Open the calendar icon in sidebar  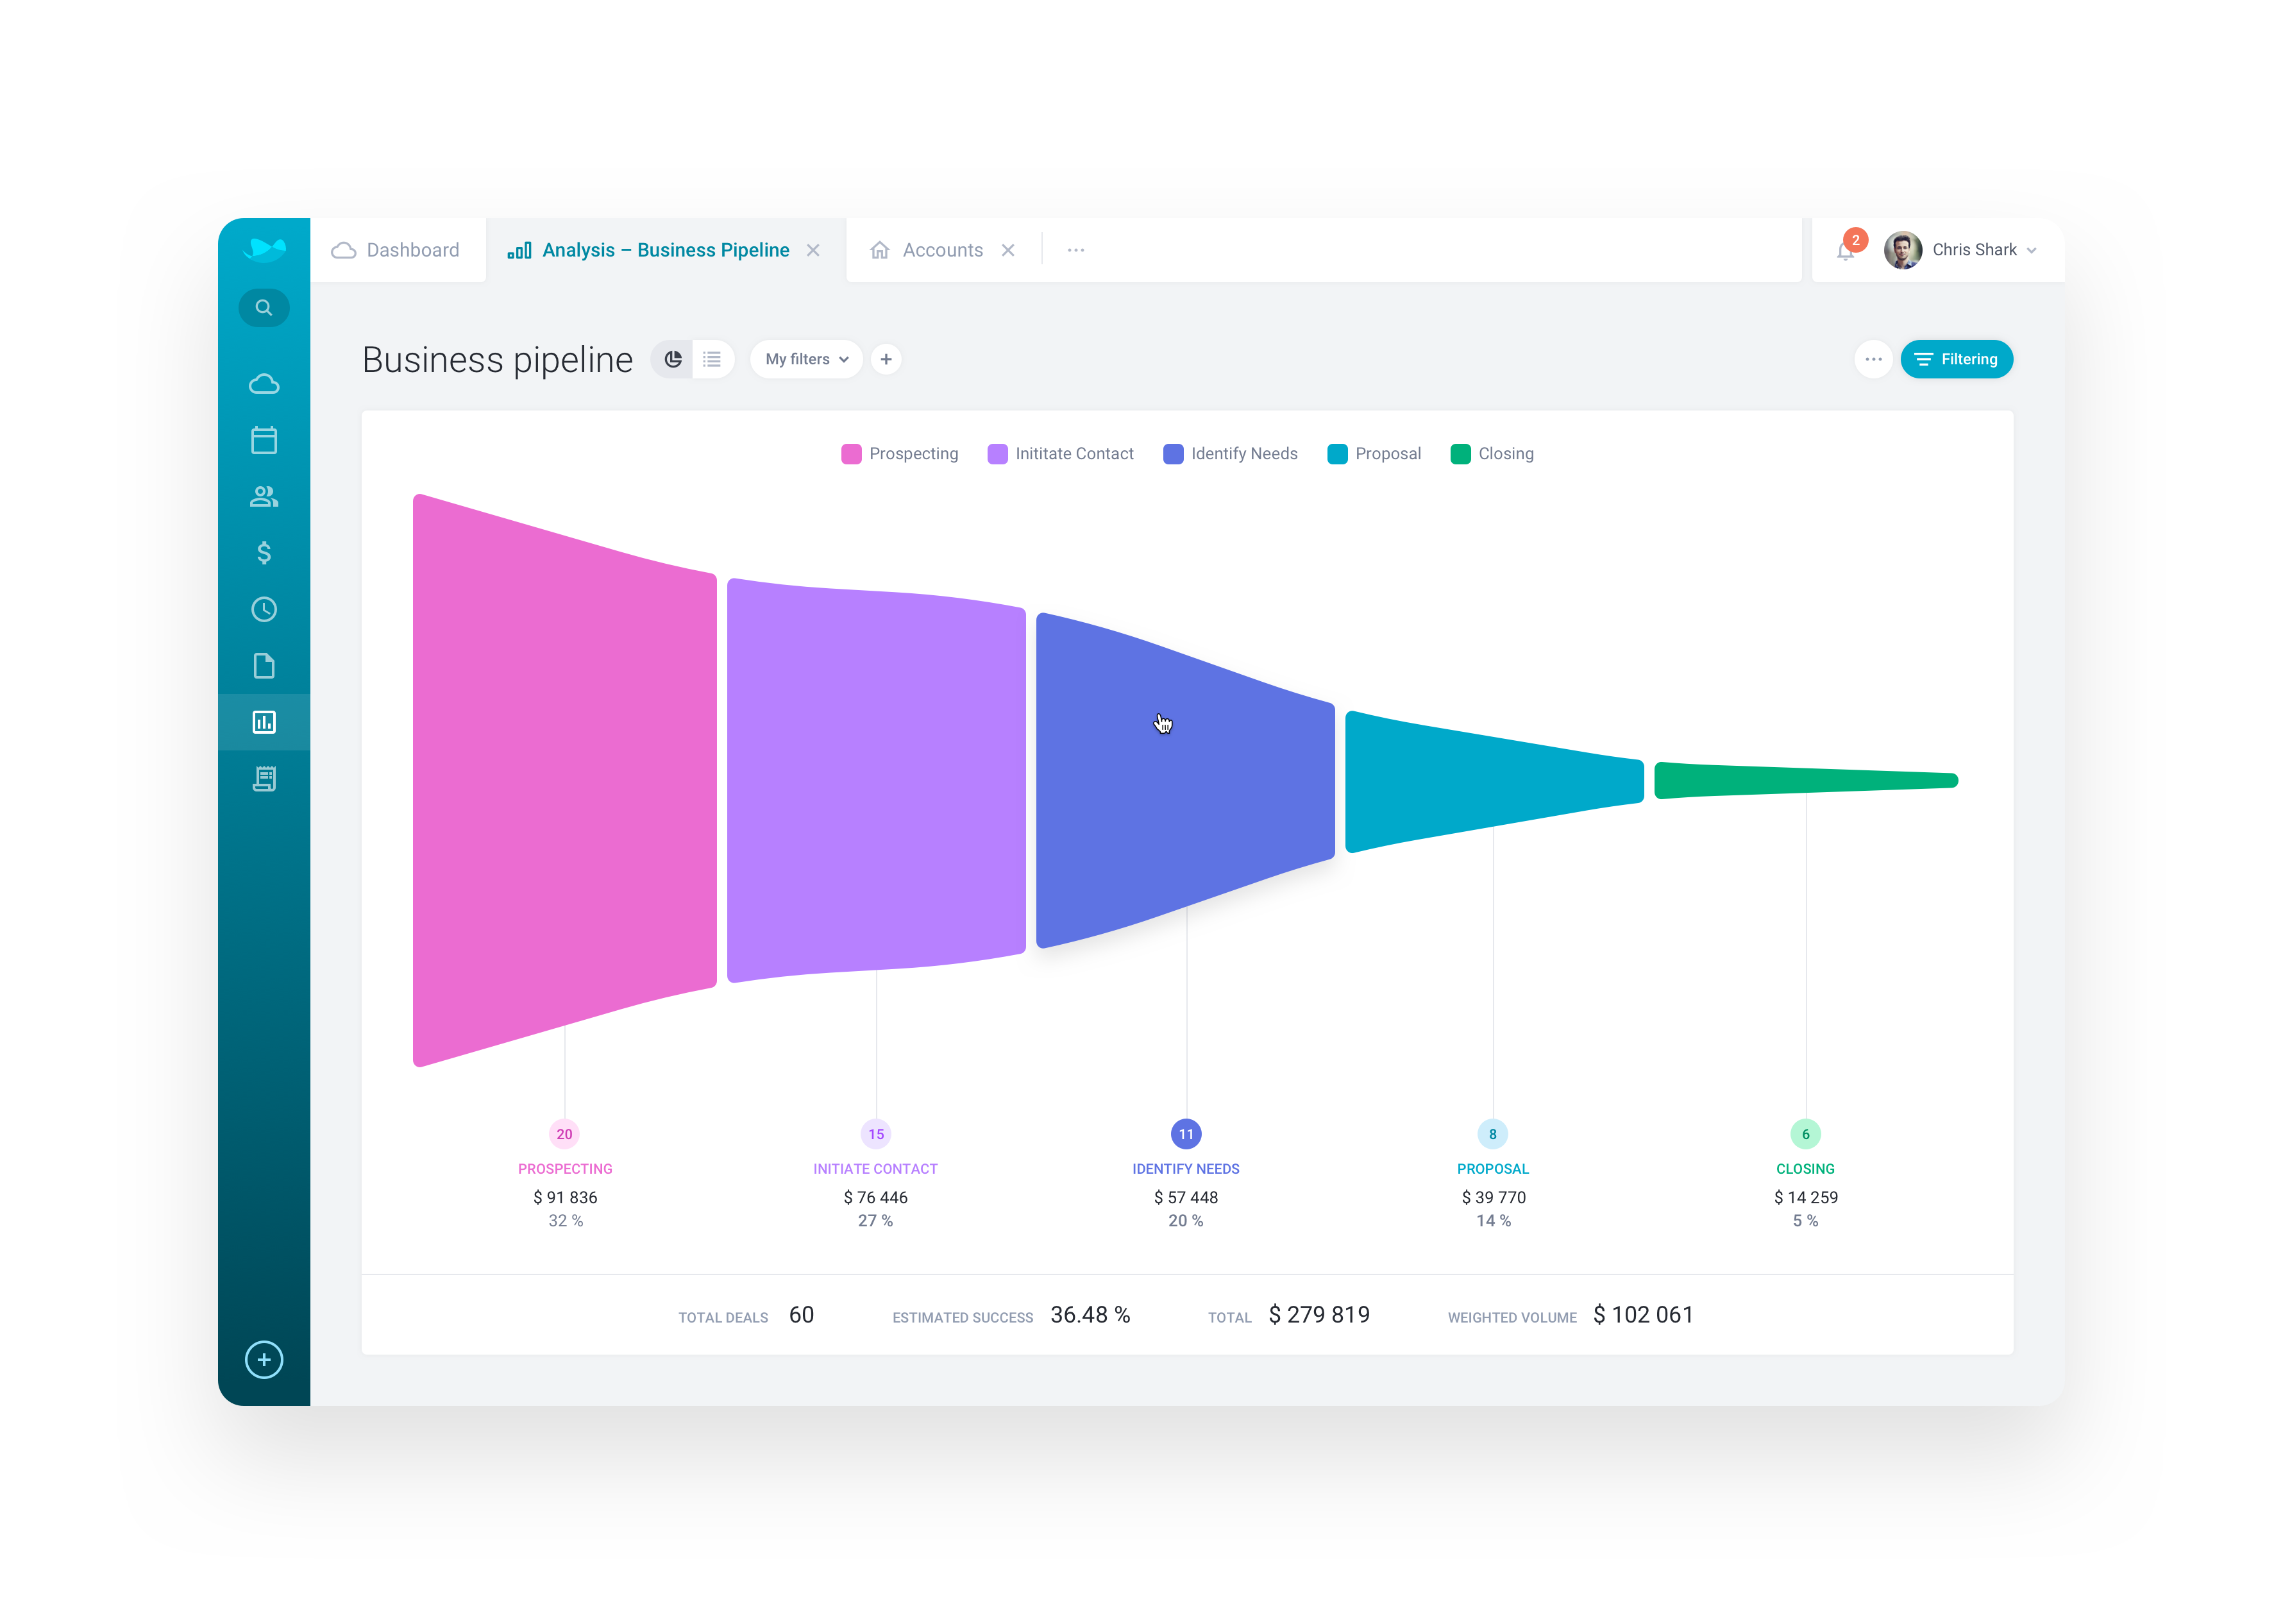[264, 440]
